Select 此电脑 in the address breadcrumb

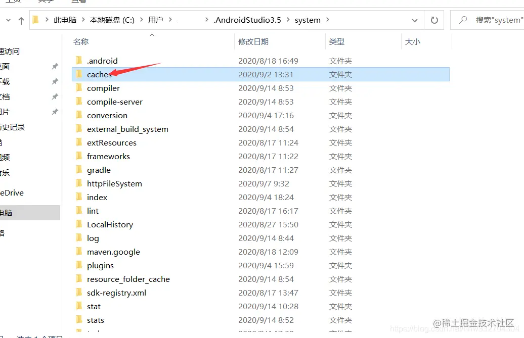click(65, 20)
